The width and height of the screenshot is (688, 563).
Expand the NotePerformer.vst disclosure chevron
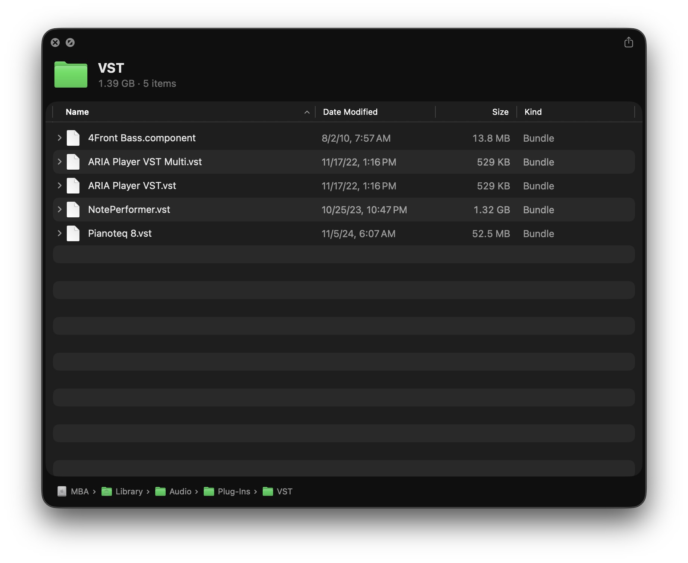point(59,210)
